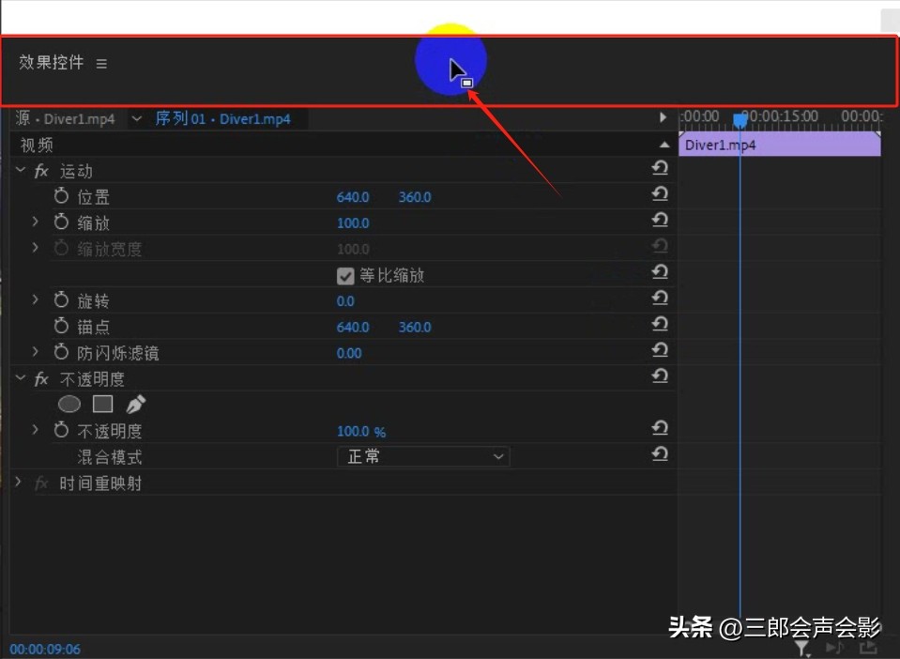Screen dimensions: 900x659
Task: Expand the 时间重映射 section
Action: [17, 483]
